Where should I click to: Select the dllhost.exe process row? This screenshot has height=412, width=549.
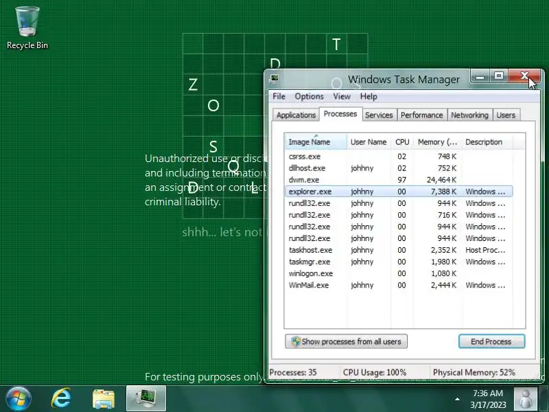tap(399, 168)
